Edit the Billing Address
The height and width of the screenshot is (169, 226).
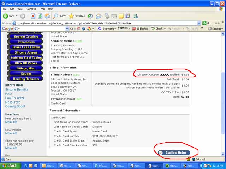[76, 75]
